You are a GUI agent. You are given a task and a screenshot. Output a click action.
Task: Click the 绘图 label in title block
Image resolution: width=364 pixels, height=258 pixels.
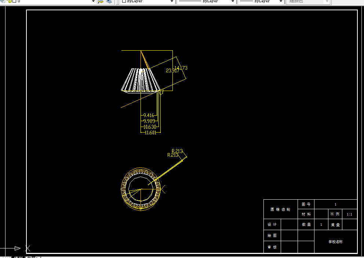[x=272, y=236]
